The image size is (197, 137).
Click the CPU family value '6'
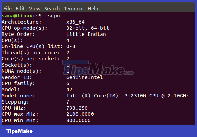(x=68, y=83)
